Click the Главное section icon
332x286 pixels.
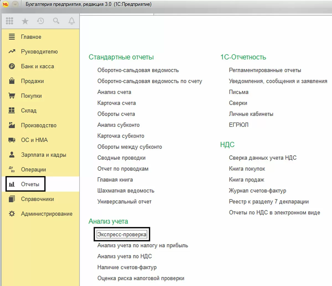click(12, 37)
